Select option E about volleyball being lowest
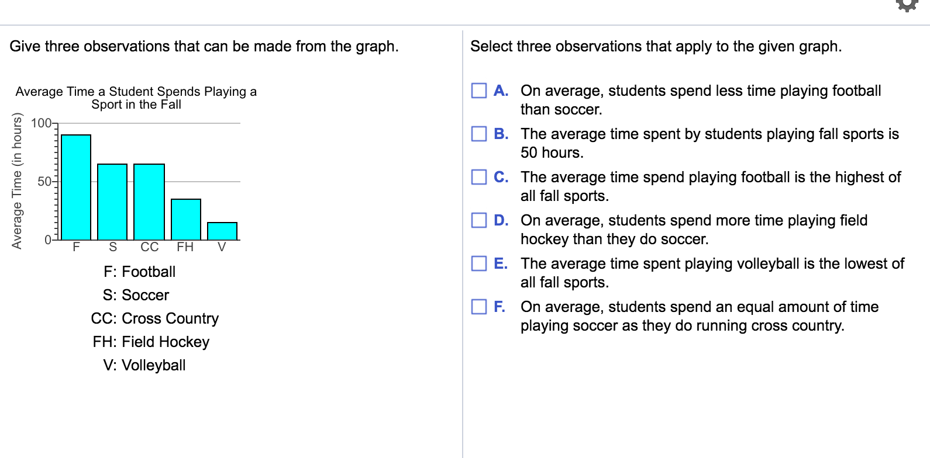The image size is (930, 458). pyautogui.click(x=478, y=263)
